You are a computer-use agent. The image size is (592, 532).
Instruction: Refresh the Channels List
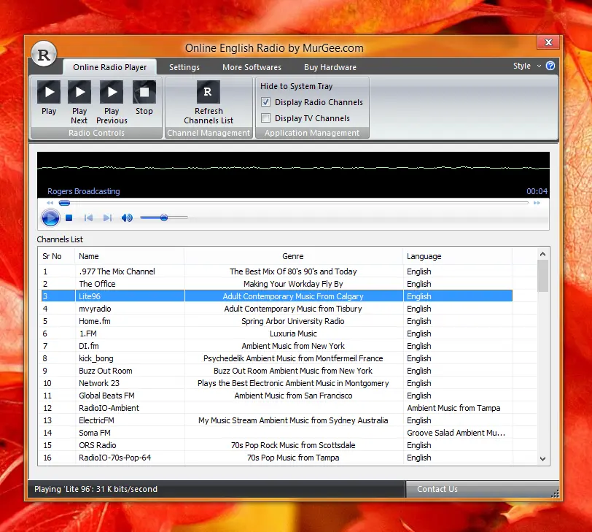209,102
